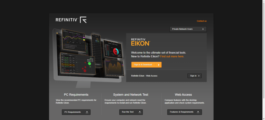Click "Welcome to the ultimate set of financial tools."
Image resolution: width=265 pixels, height=120 pixels.
(x=159, y=52)
